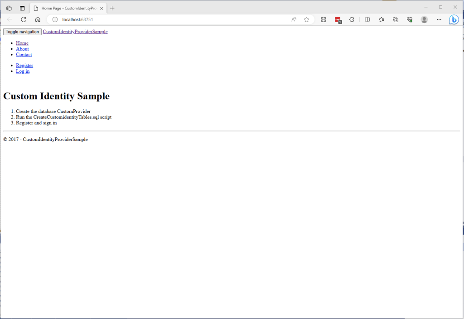The height and width of the screenshot is (319, 464).
Task: Open the tab actions menu icon
Action: 22,8
